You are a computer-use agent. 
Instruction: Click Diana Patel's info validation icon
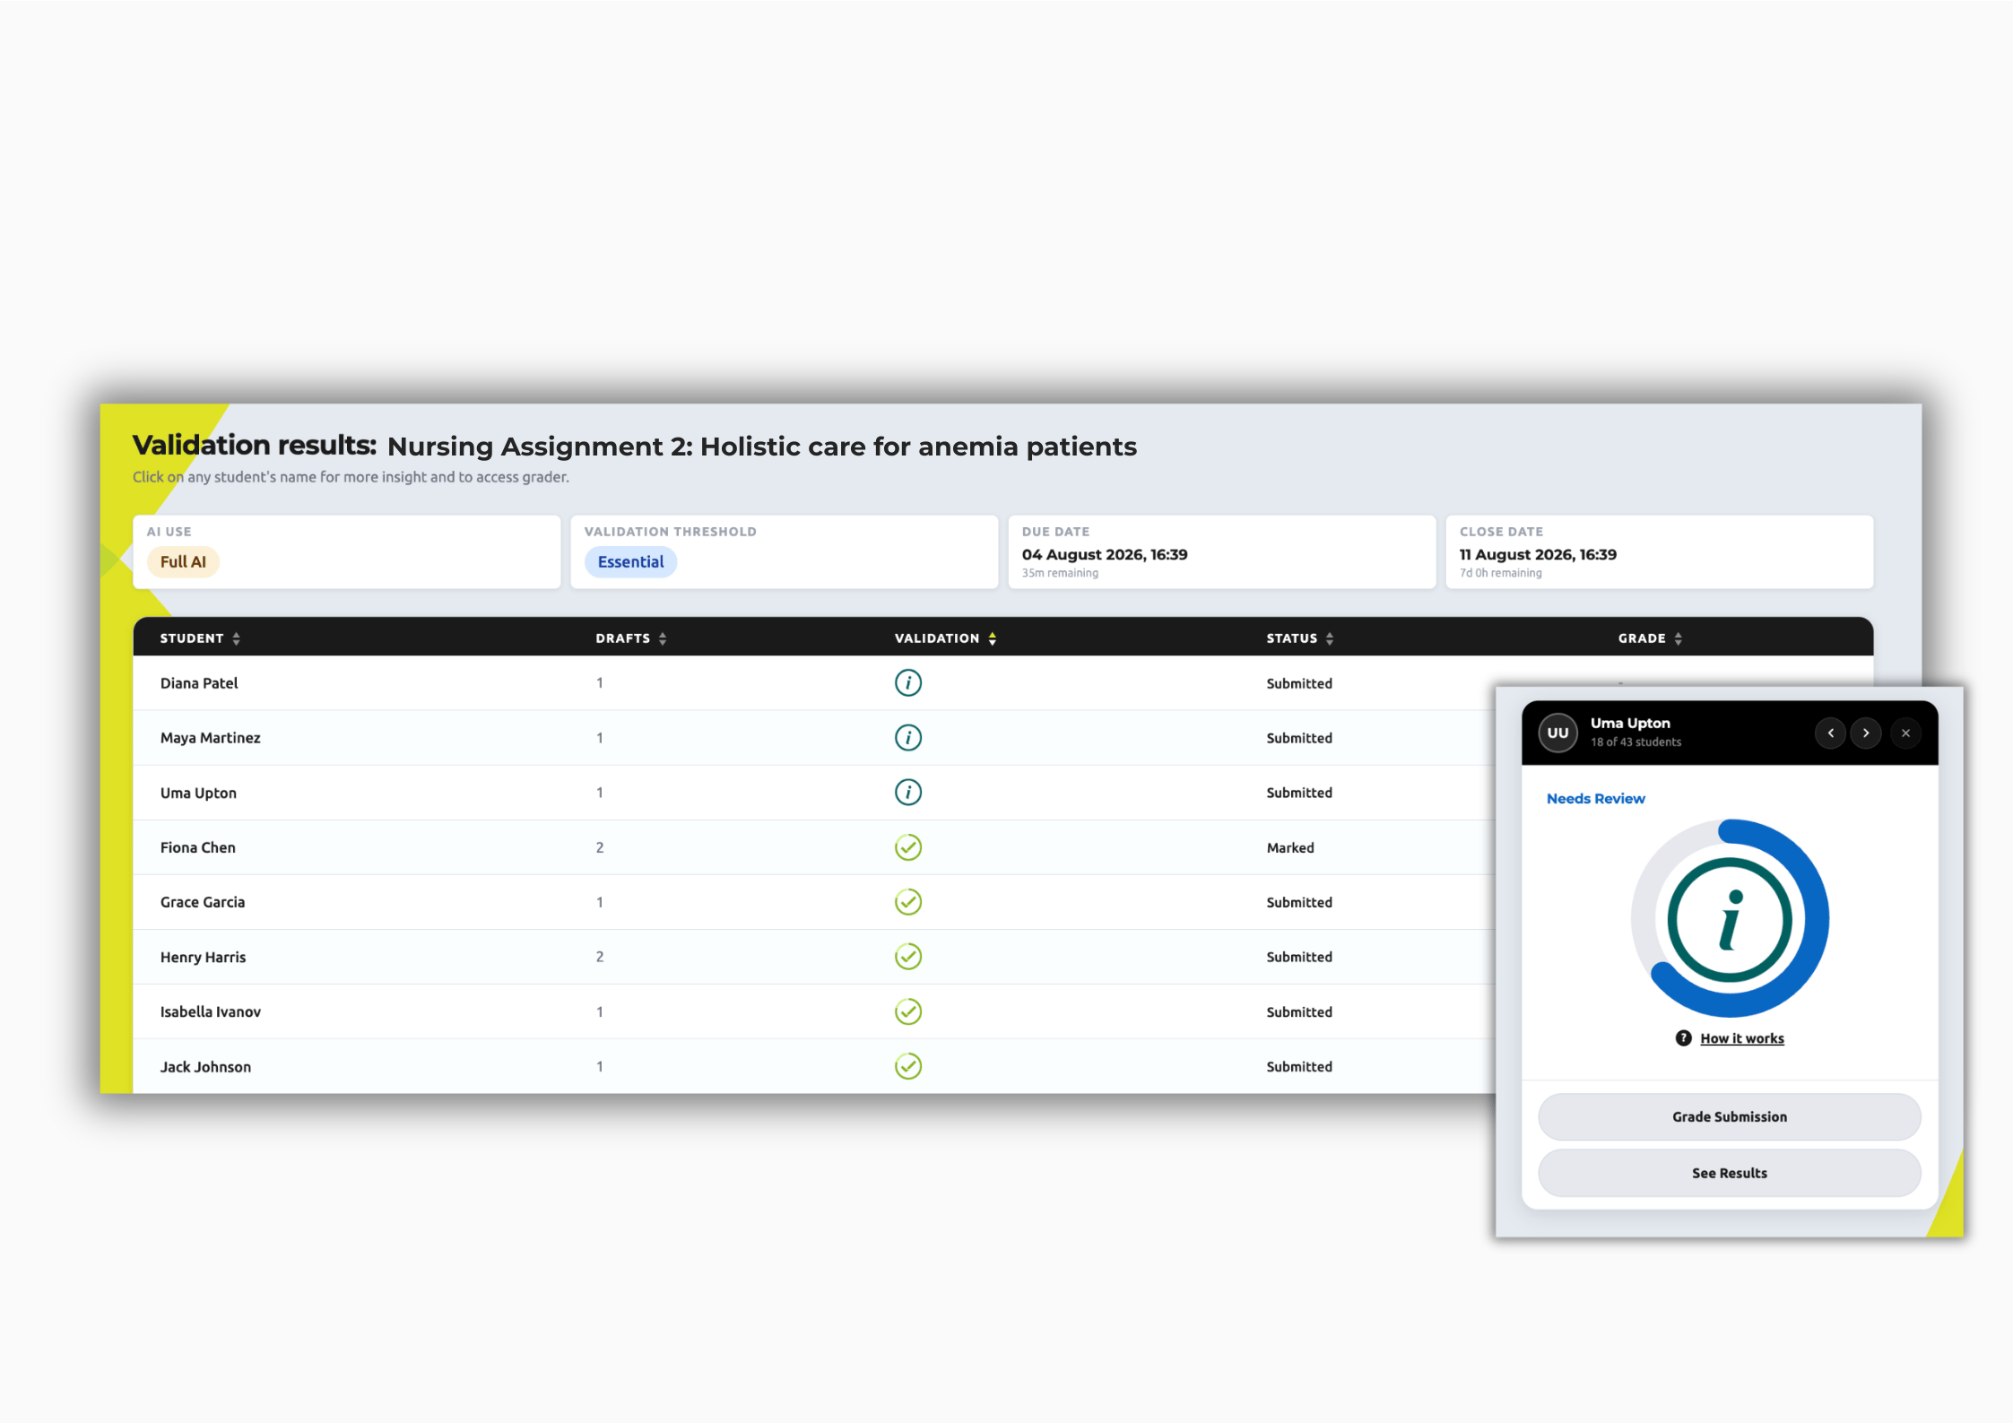pyautogui.click(x=907, y=682)
